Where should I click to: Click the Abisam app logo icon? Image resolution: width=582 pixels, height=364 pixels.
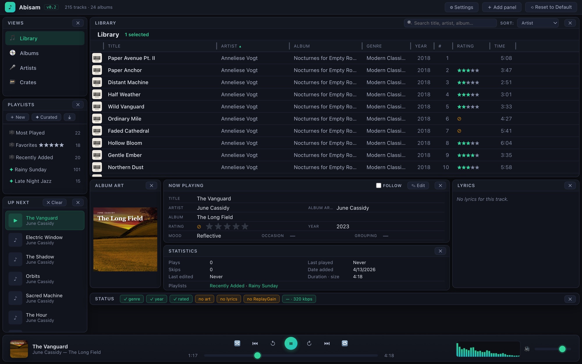click(x=10, y=7)
